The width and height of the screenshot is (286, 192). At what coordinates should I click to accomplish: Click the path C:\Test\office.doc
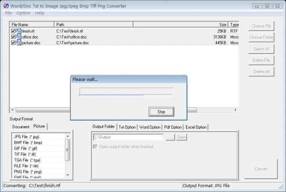(71, 37)
